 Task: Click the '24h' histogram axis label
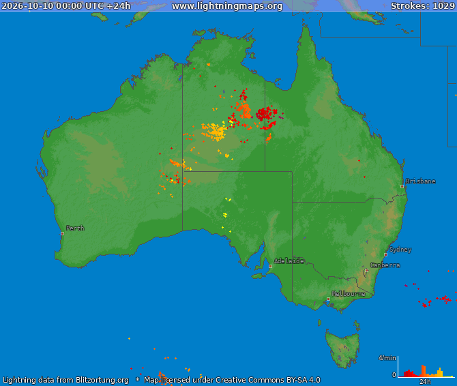coord(425,382)
